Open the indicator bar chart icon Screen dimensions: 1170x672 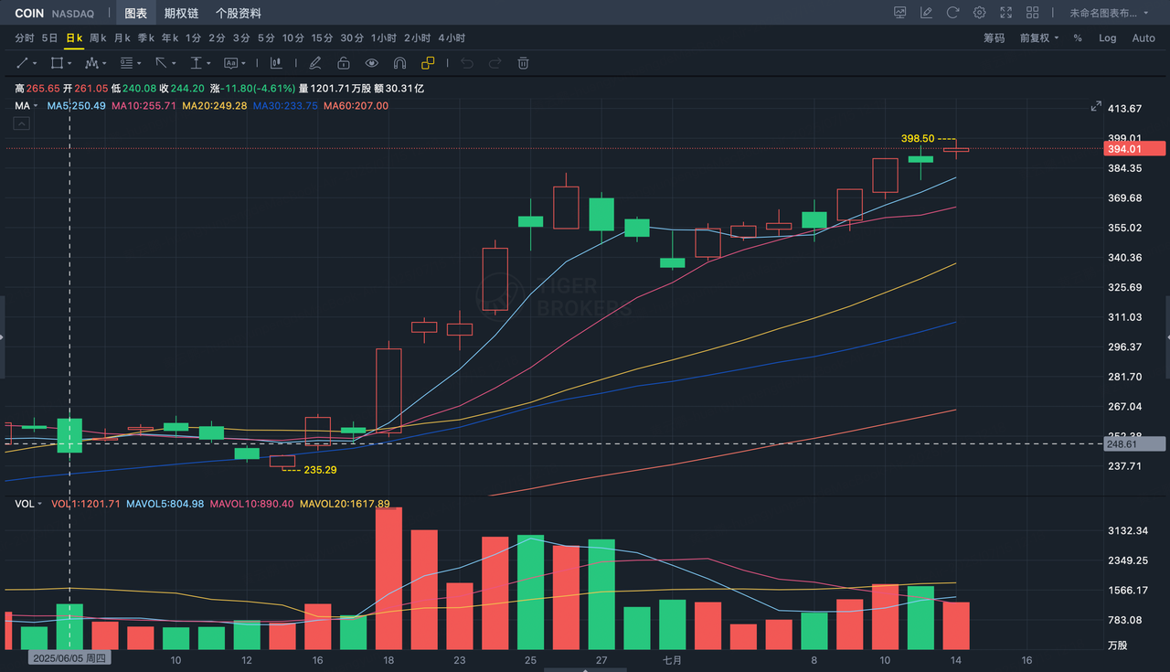pyautogui.click(x=275, y=63)
